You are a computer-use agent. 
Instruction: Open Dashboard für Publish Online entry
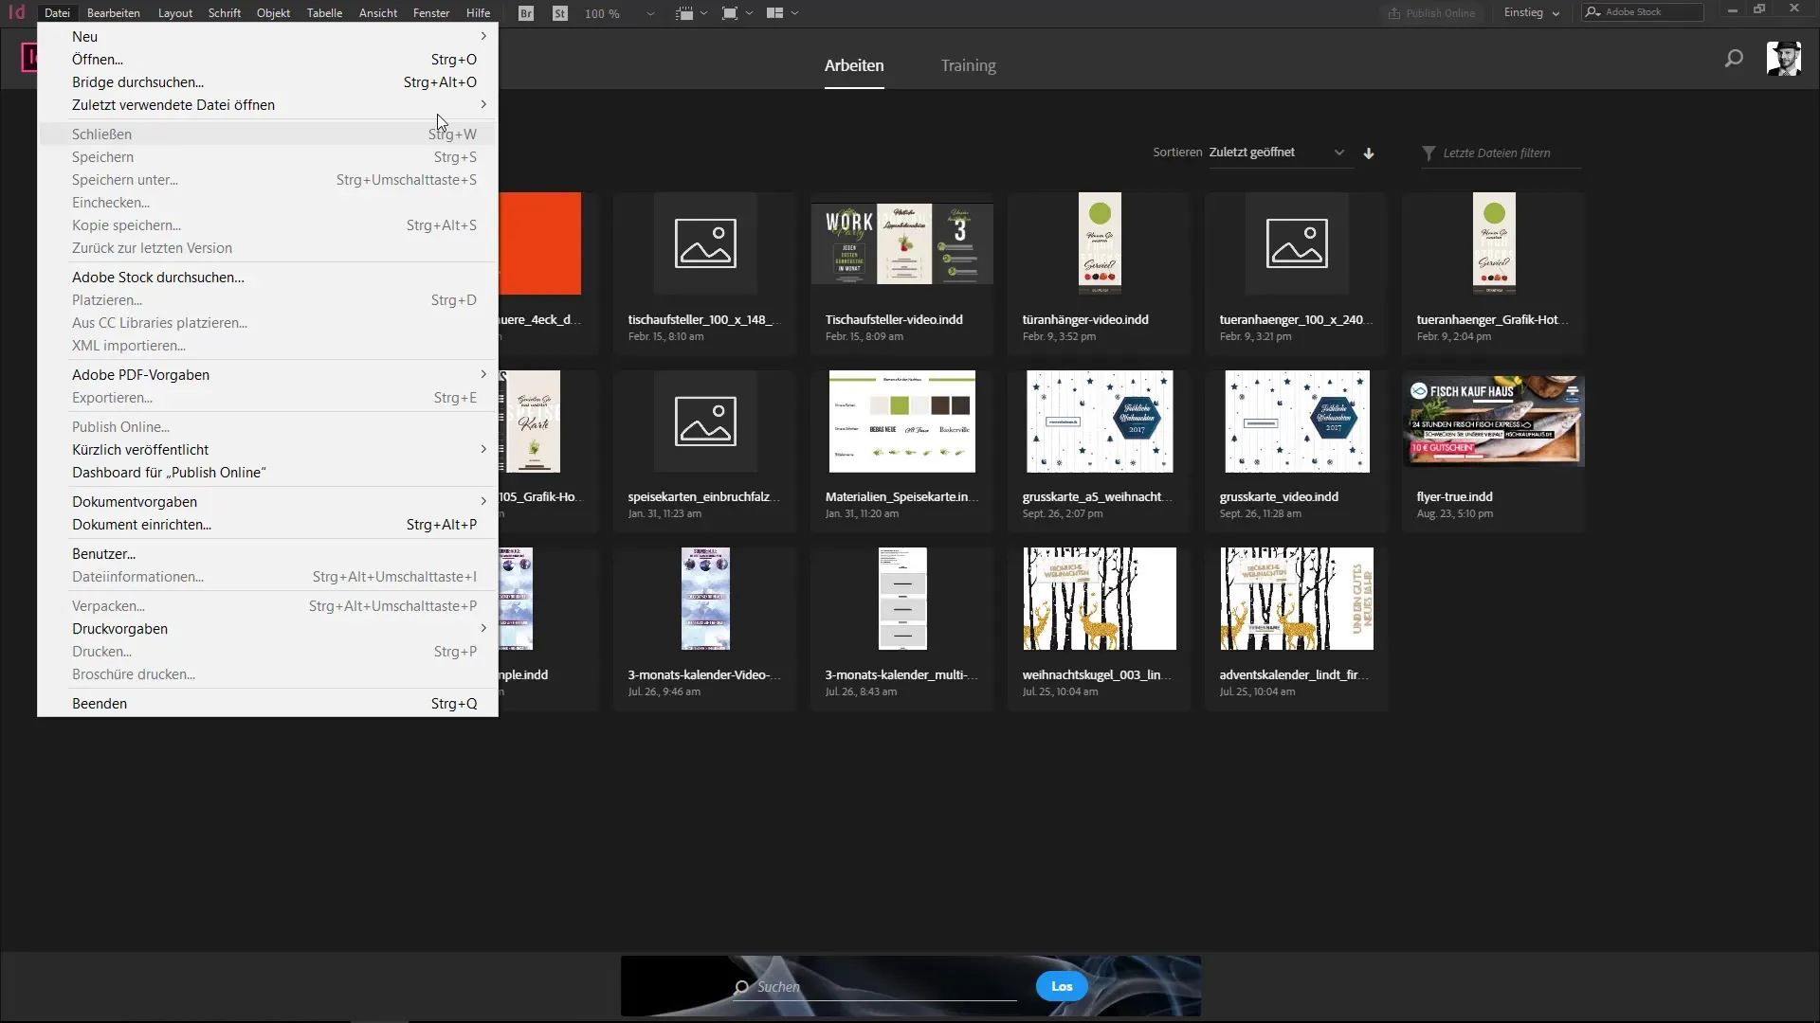[268, 473]
